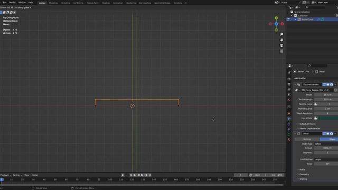Click the auto keying record button

[x=123, y=175]
